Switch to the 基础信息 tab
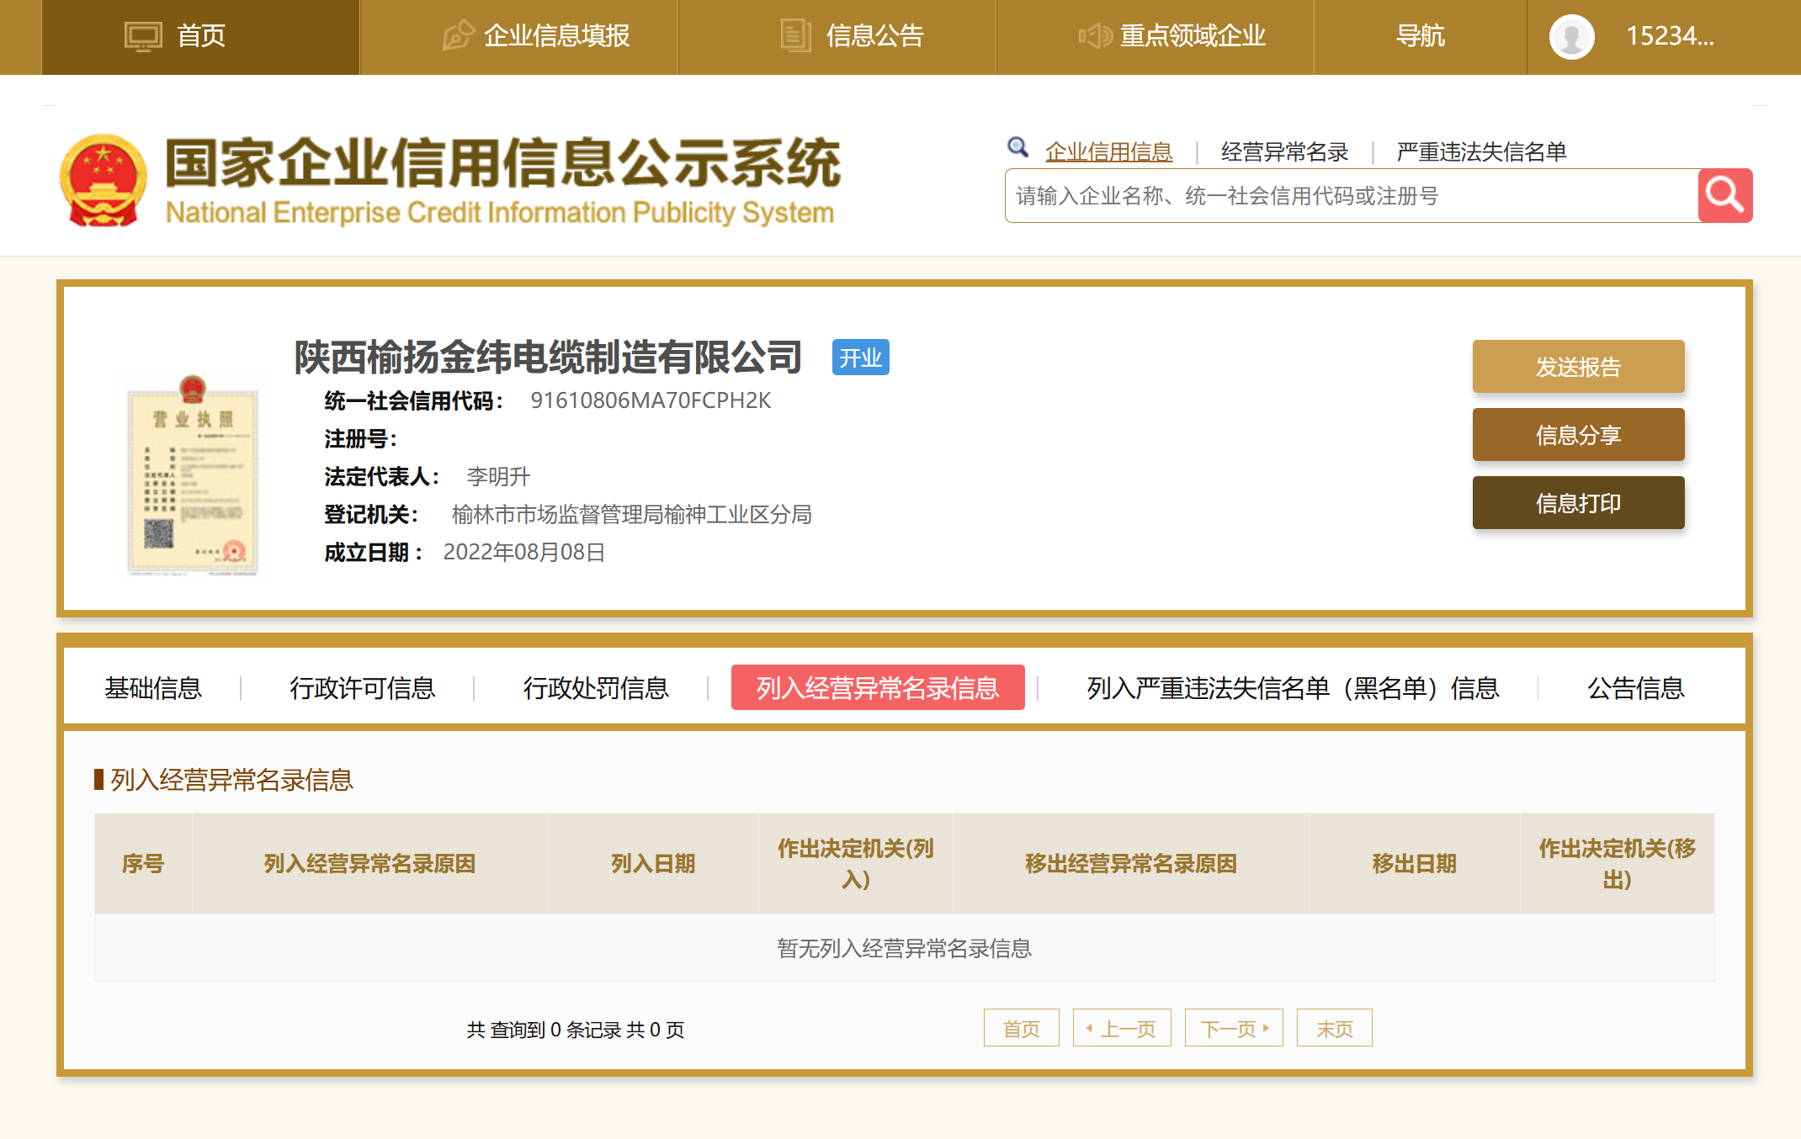 tap(153, 688)
